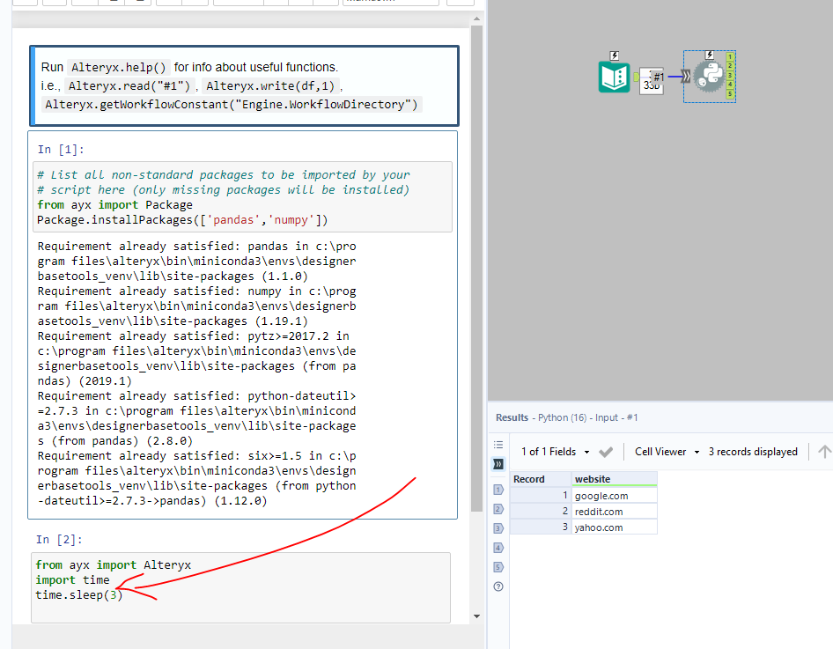
Task: Click notebook scrollbar down arrow
Action: point(476,616)
